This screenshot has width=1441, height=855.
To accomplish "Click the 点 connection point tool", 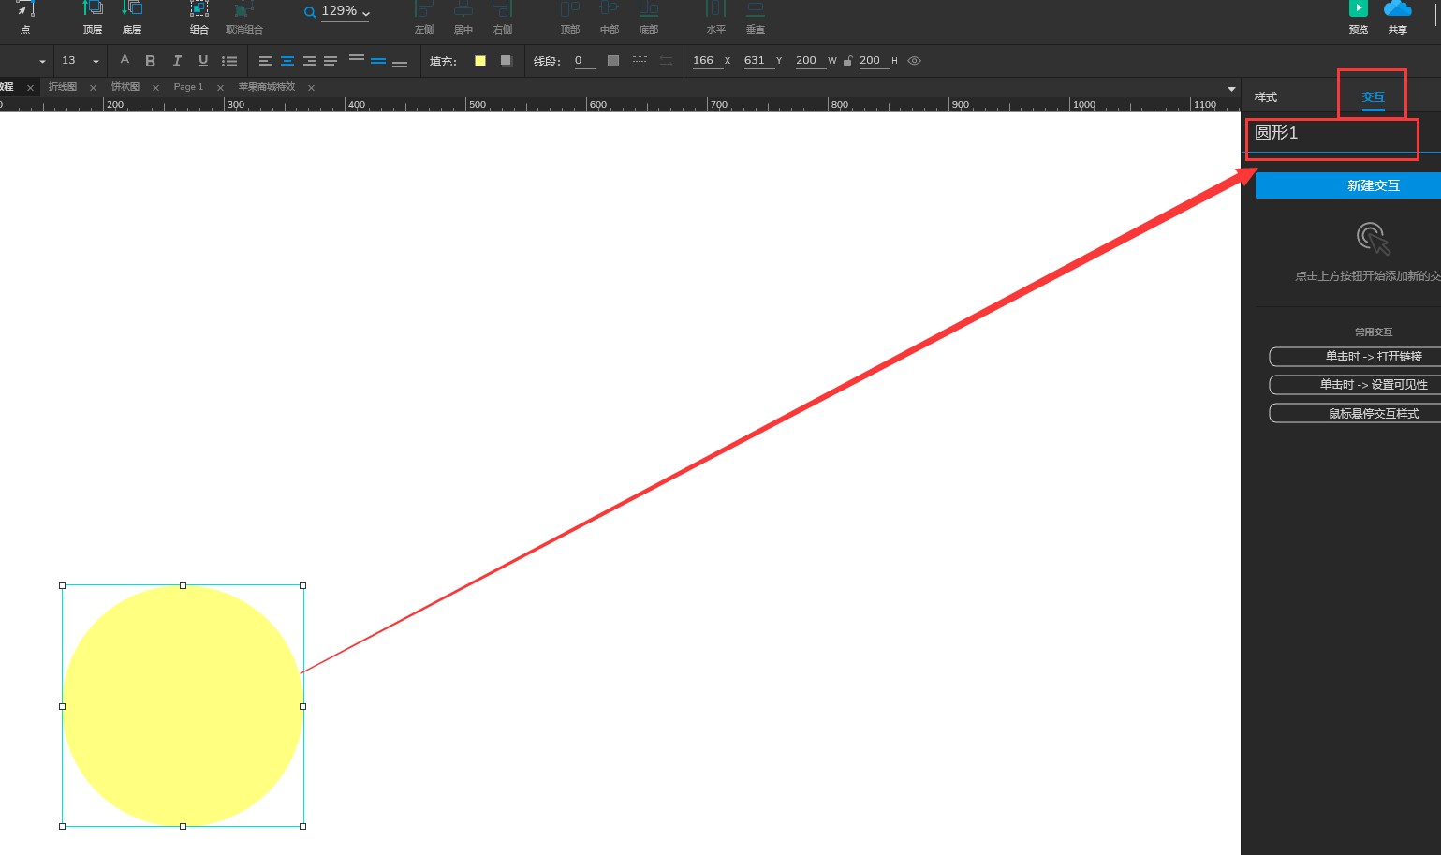I will (x=25, y=9).
